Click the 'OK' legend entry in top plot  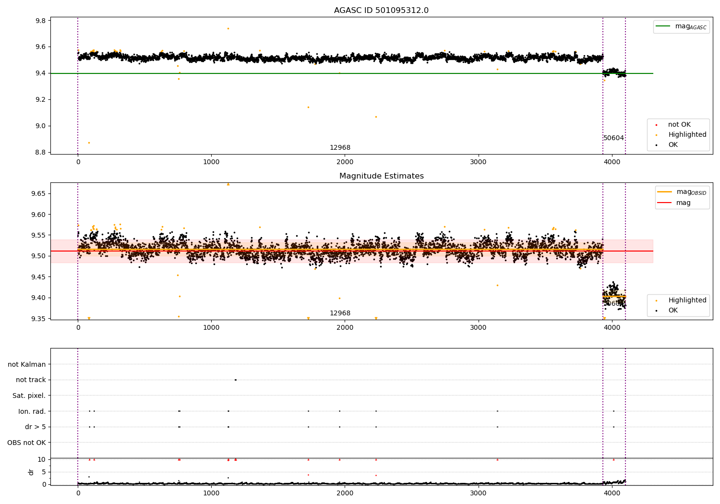pos(672,145)
